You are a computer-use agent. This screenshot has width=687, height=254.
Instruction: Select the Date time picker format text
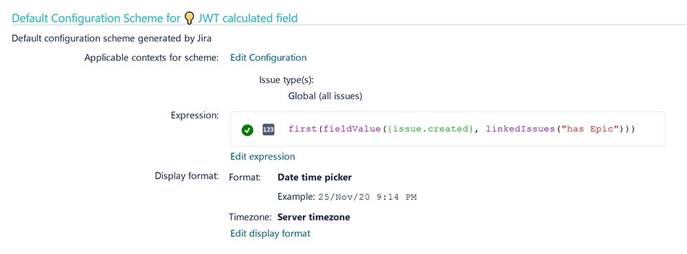[x=315, y=177]
